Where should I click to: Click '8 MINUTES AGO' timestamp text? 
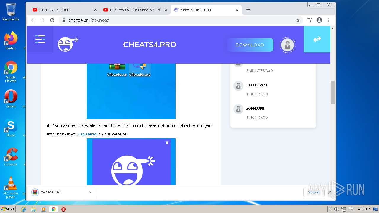[260, 70]
